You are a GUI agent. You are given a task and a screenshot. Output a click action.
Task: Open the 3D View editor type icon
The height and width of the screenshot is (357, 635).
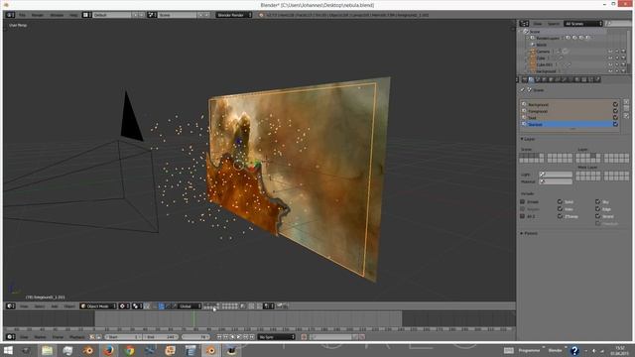click(10, 306)
